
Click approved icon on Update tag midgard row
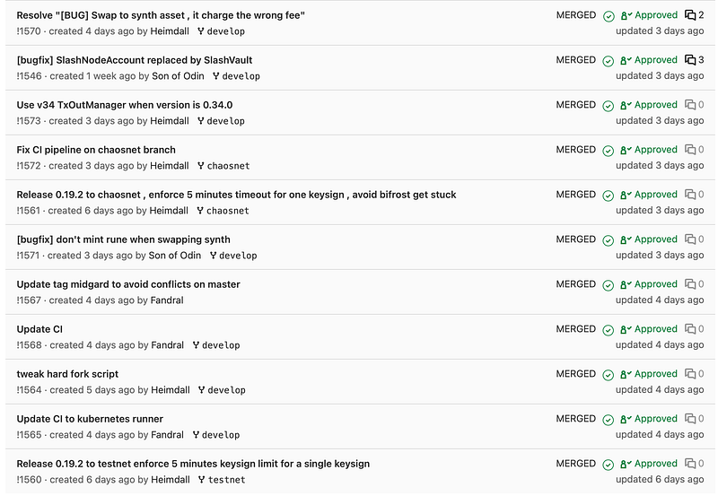(x=626, y=284)
